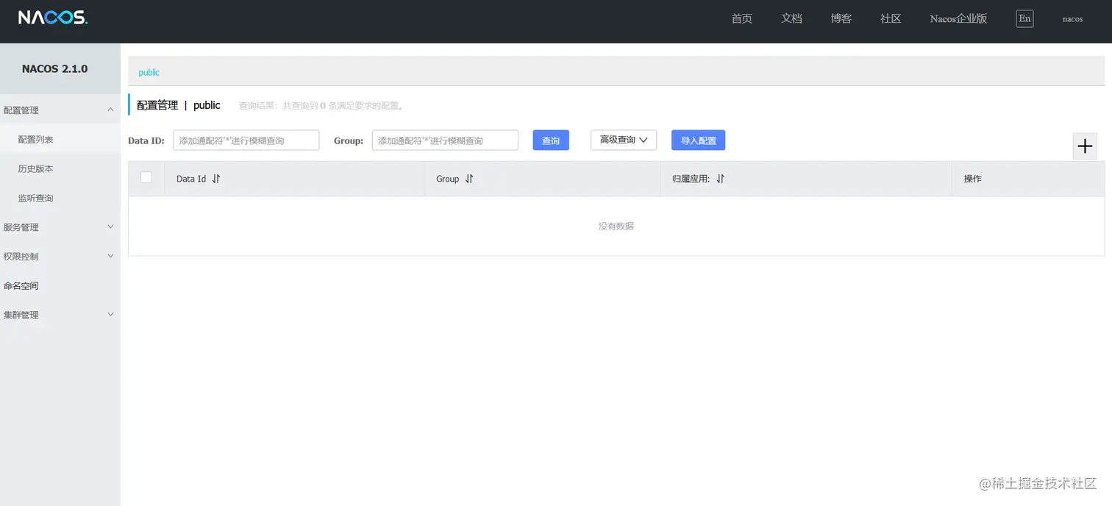Go to 首页 in the top navigation

pos(741,18)
